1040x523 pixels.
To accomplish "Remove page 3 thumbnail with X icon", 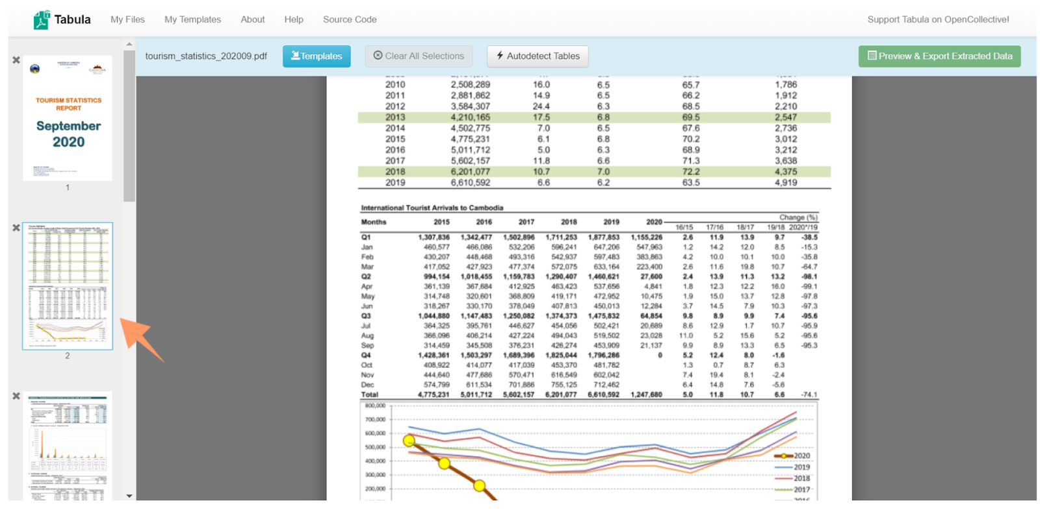I will point(16,396).
